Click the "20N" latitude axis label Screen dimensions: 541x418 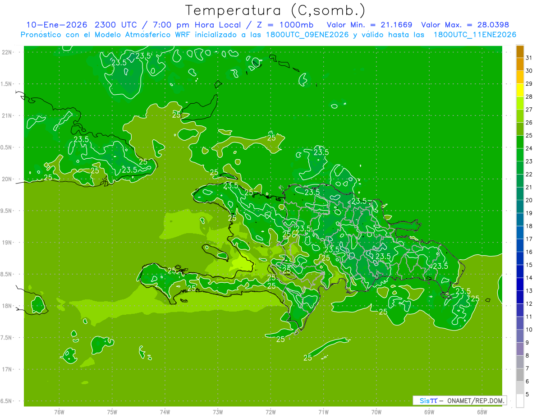[x=7, y=179]
